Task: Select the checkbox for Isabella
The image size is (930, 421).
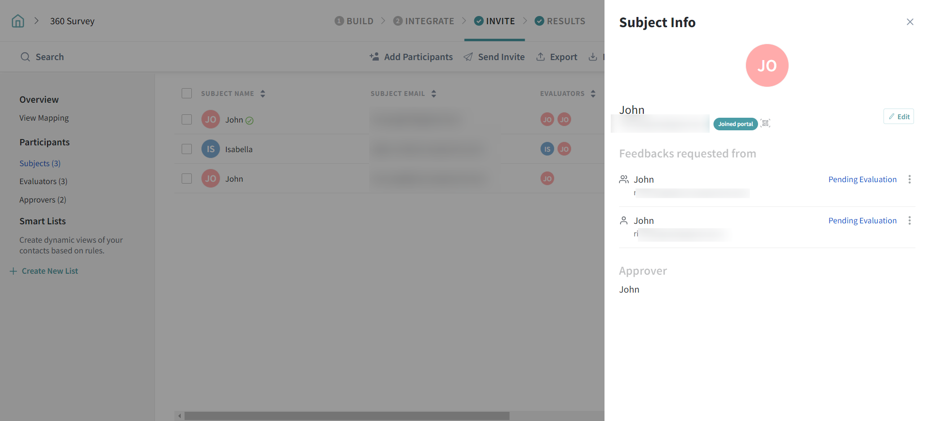Action: click(186, 149)
